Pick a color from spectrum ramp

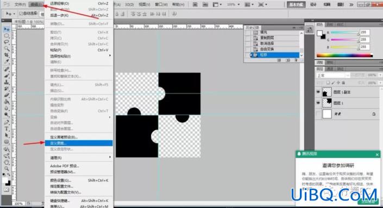click(344, 55)
